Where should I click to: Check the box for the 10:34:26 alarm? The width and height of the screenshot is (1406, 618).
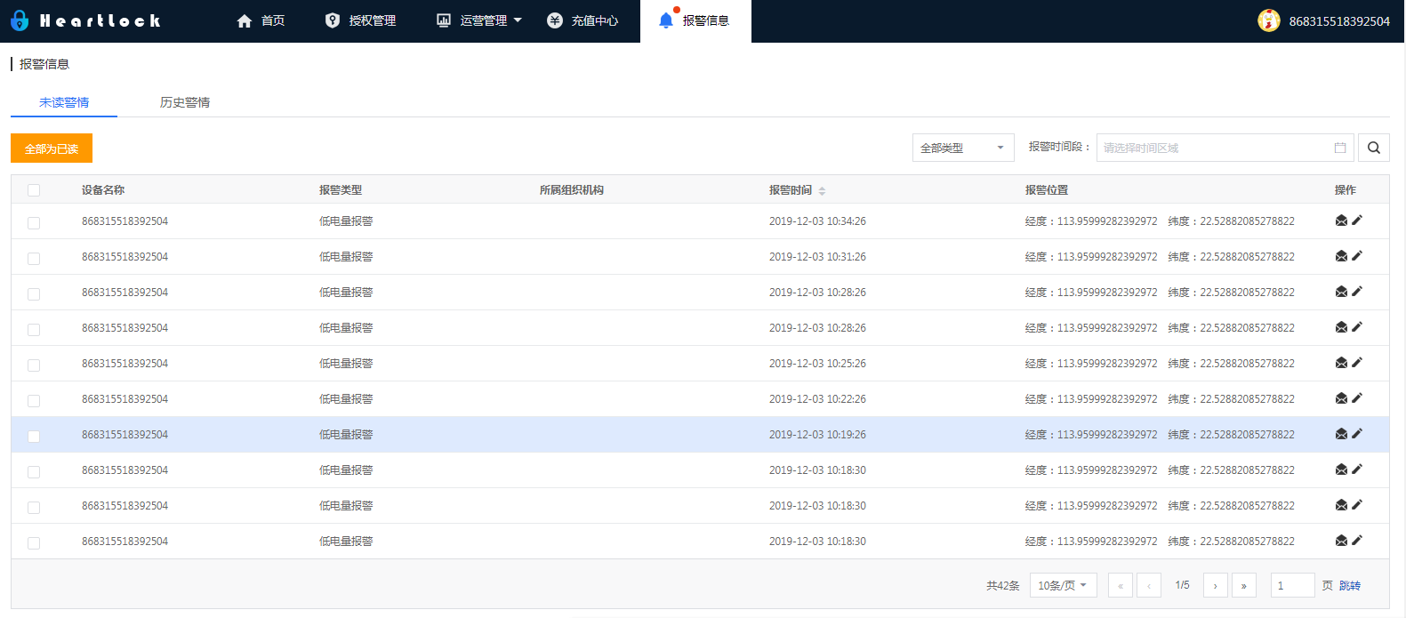pos(34,222)
